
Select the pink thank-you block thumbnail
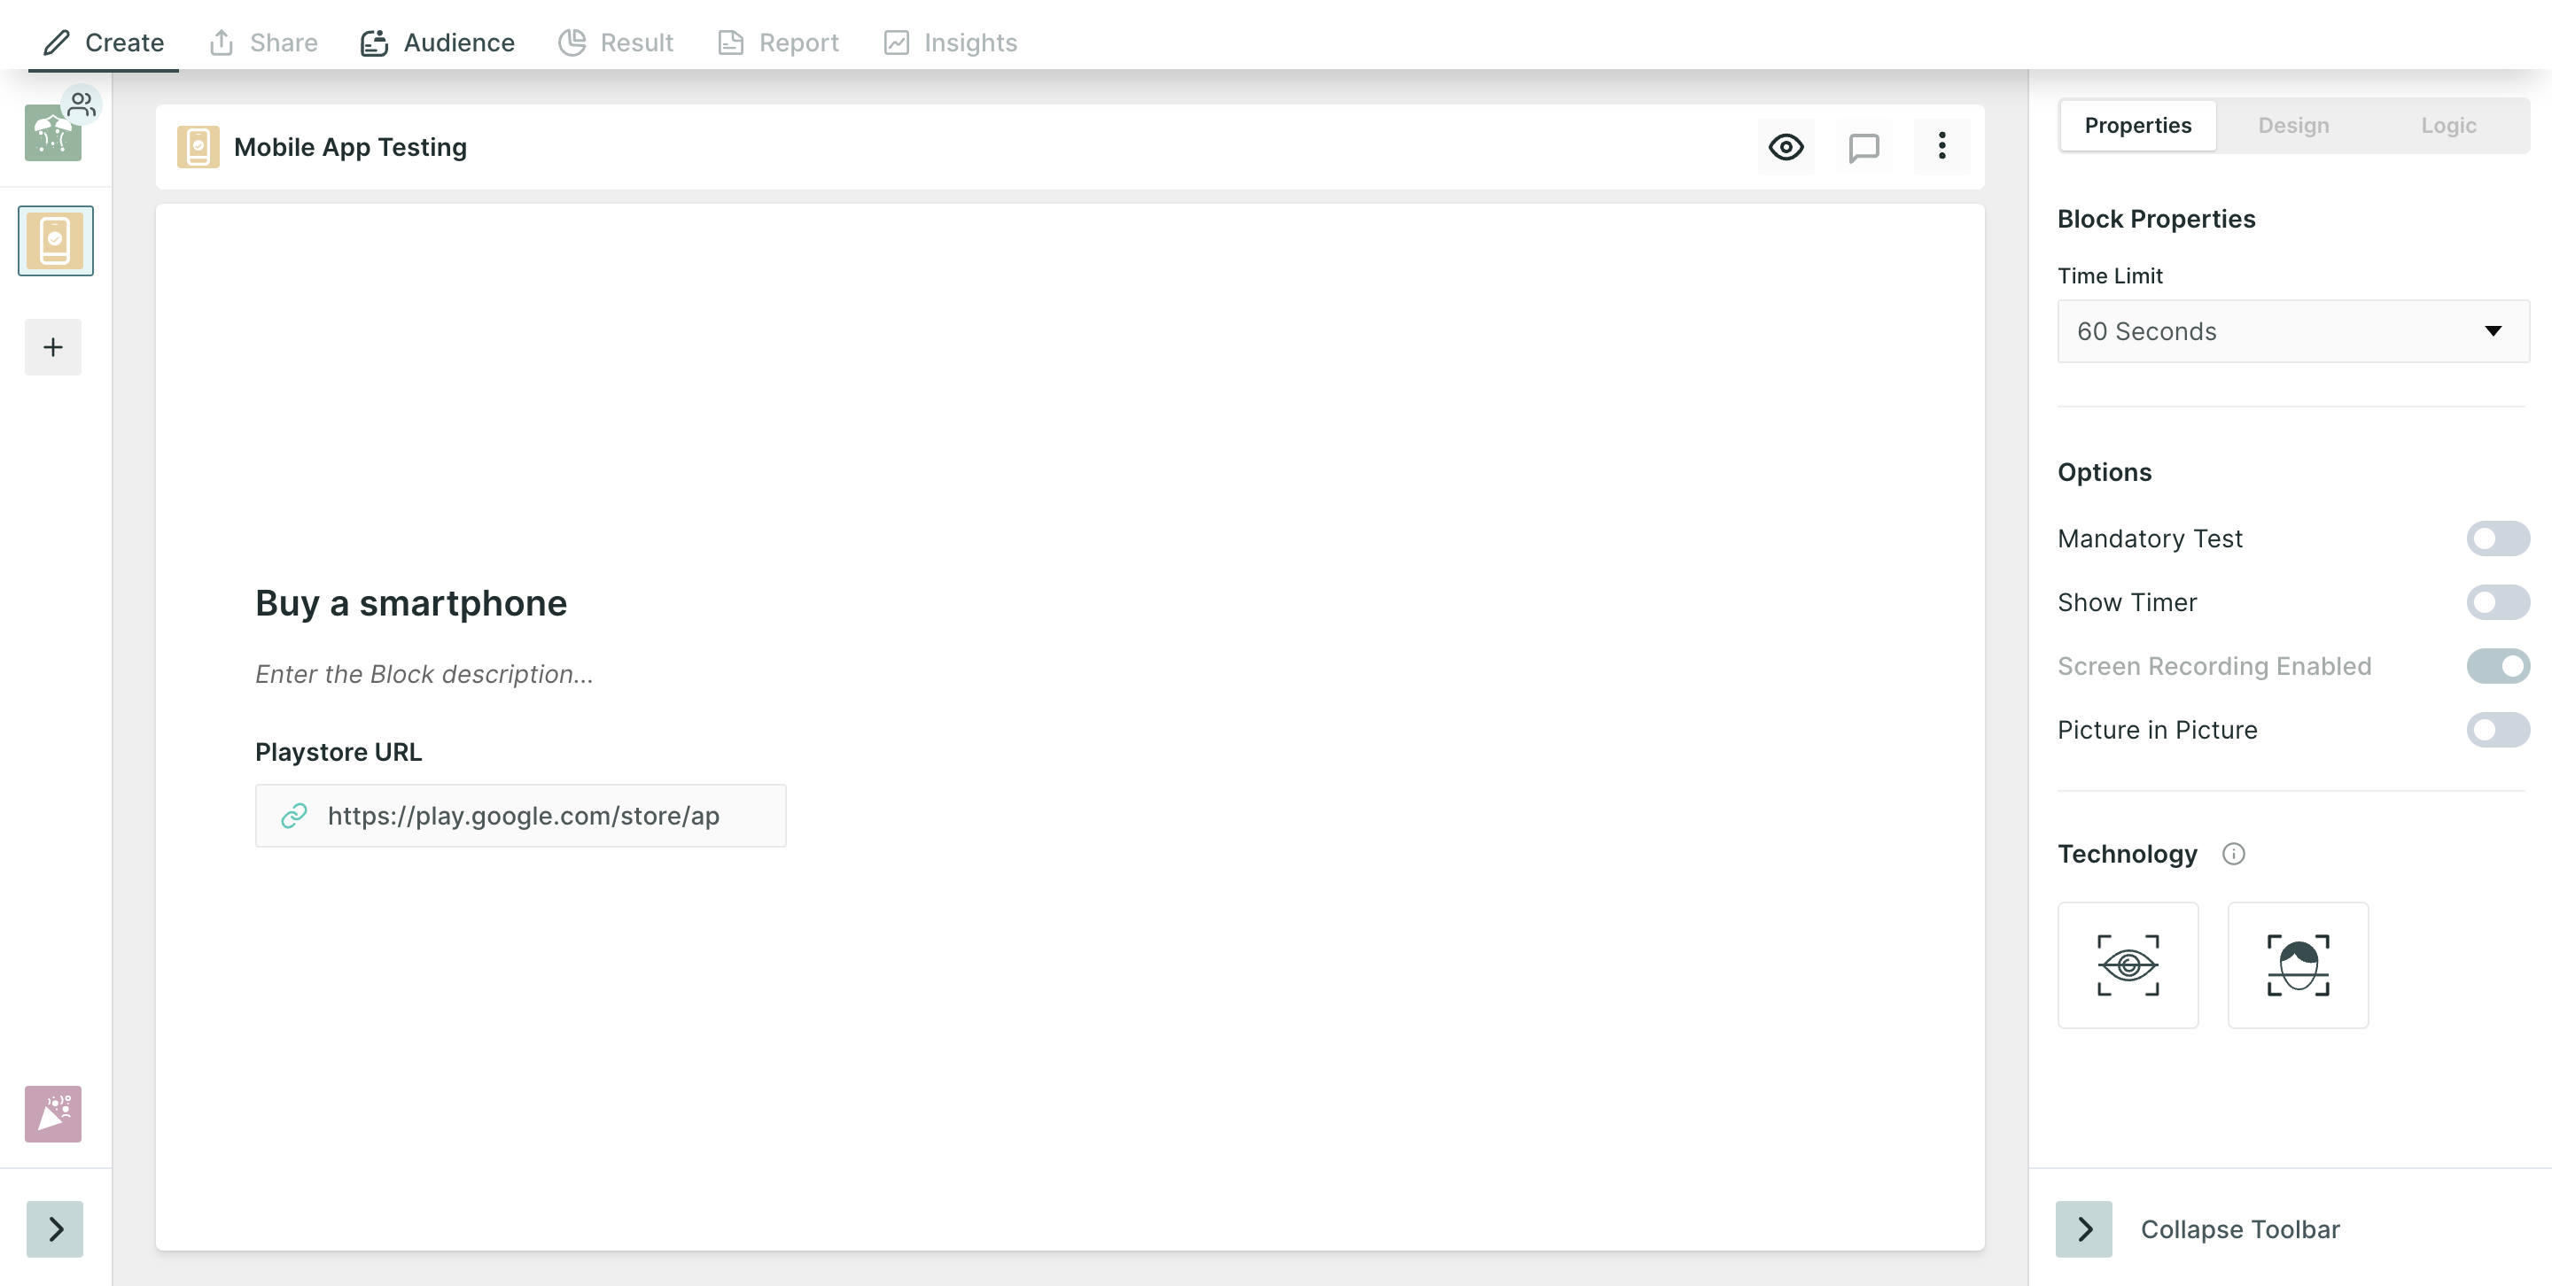(52, 1114)
